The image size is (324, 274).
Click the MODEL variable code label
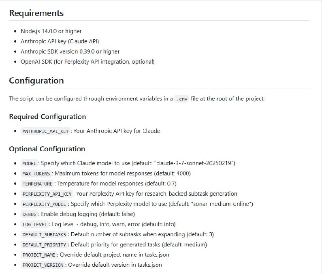[30, 163]
